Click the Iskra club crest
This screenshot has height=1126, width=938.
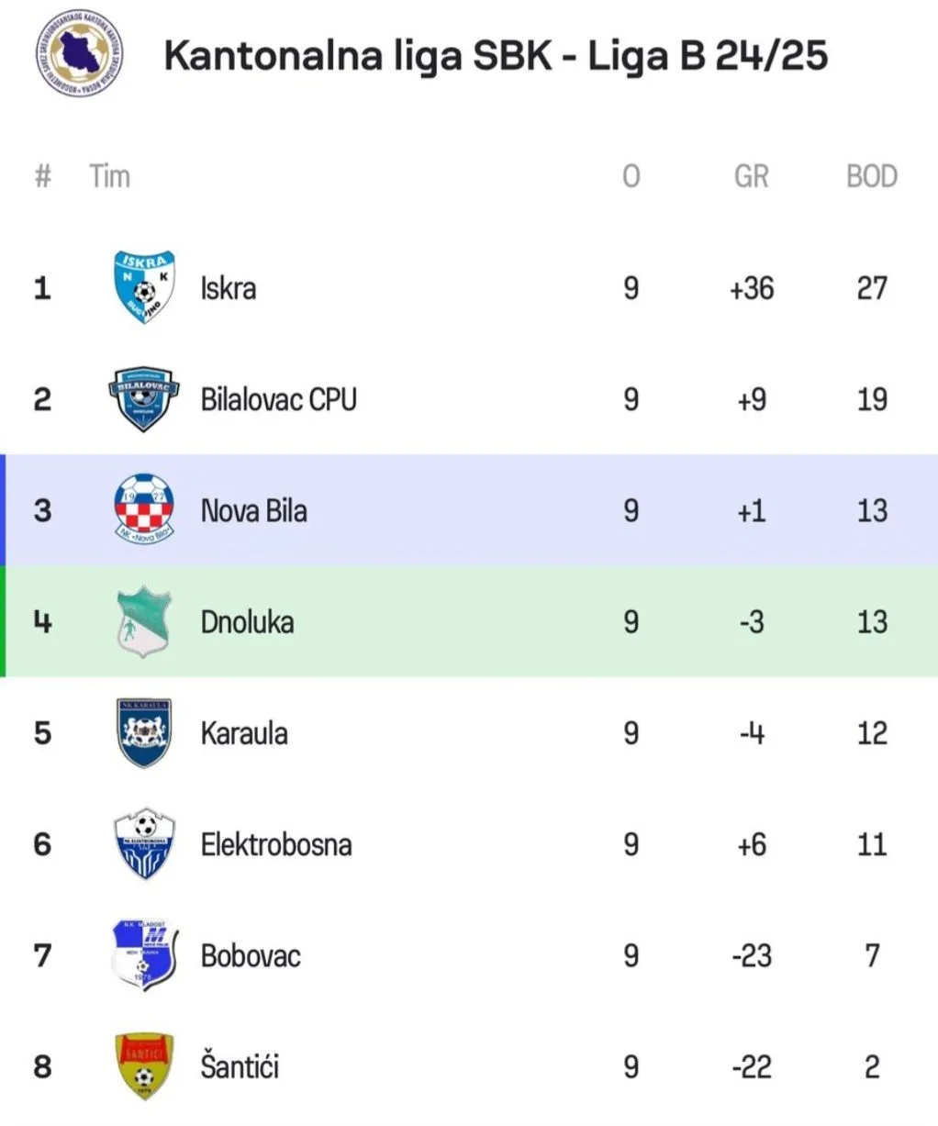pyautogui.click(x=144, y=288)
